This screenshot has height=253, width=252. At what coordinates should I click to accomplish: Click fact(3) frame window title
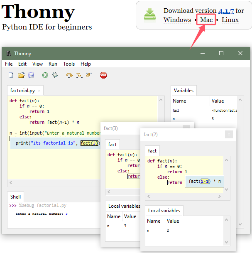pyautogui.click(x=110, y=128)
